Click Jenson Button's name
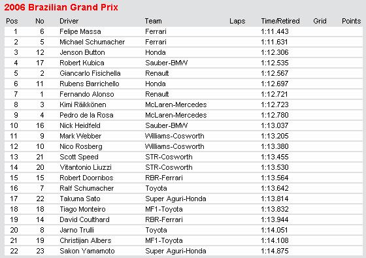 coord(82,52)
